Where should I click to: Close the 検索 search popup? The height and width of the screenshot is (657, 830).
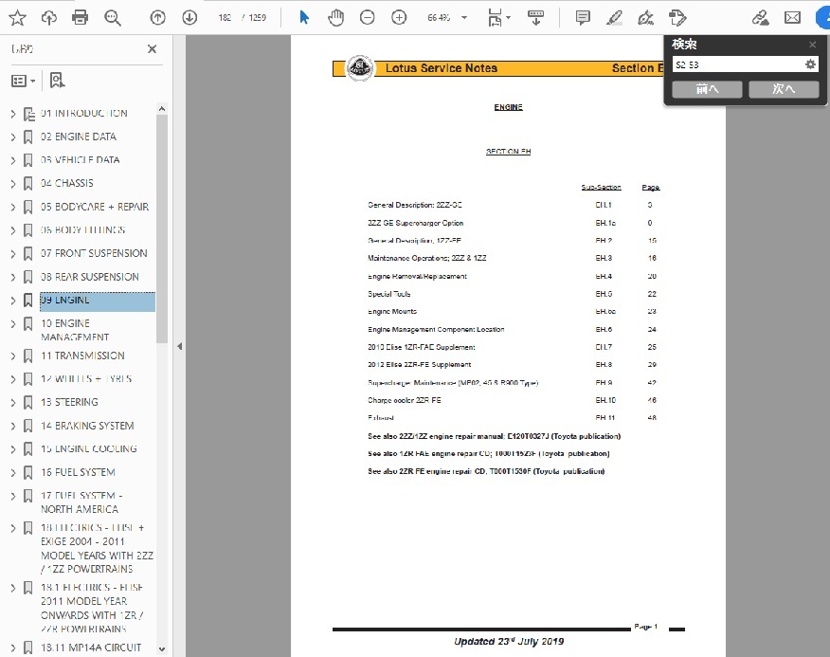tap(813, 45)
